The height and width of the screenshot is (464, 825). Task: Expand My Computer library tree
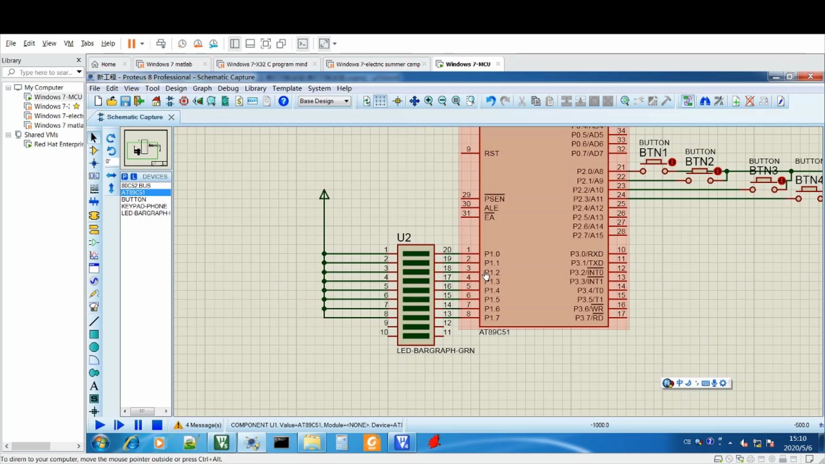click(8, 87)
